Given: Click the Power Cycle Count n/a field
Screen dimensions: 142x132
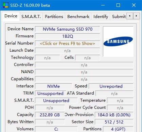Looking at the screenshot, I should coord(120,108).
